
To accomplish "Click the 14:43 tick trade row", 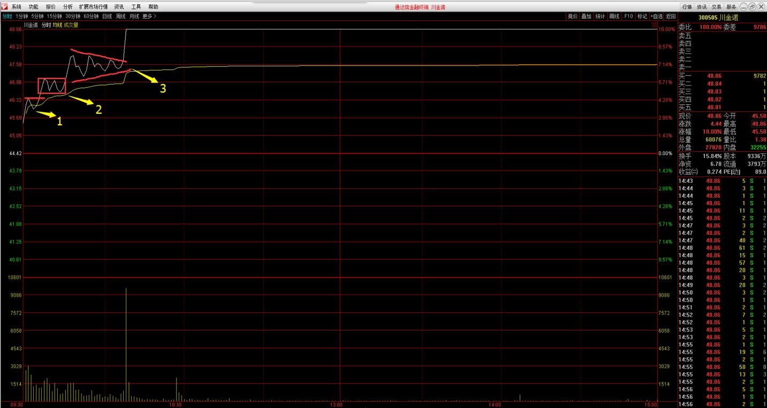I will (723, 181).
